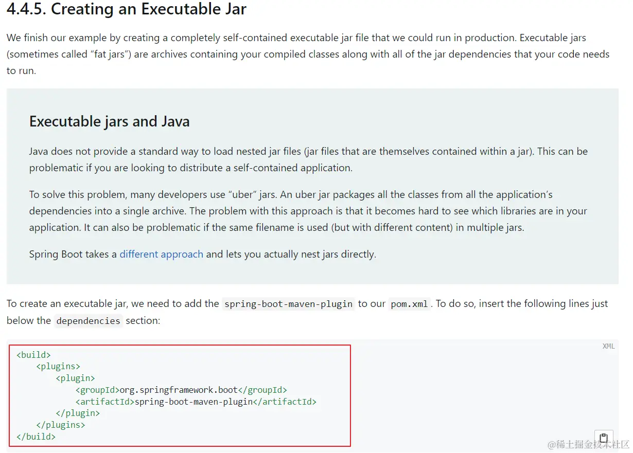This screenshot has height=453, width=633.
Task: Click the inline pom.xml code text
Action: (409, 304)
